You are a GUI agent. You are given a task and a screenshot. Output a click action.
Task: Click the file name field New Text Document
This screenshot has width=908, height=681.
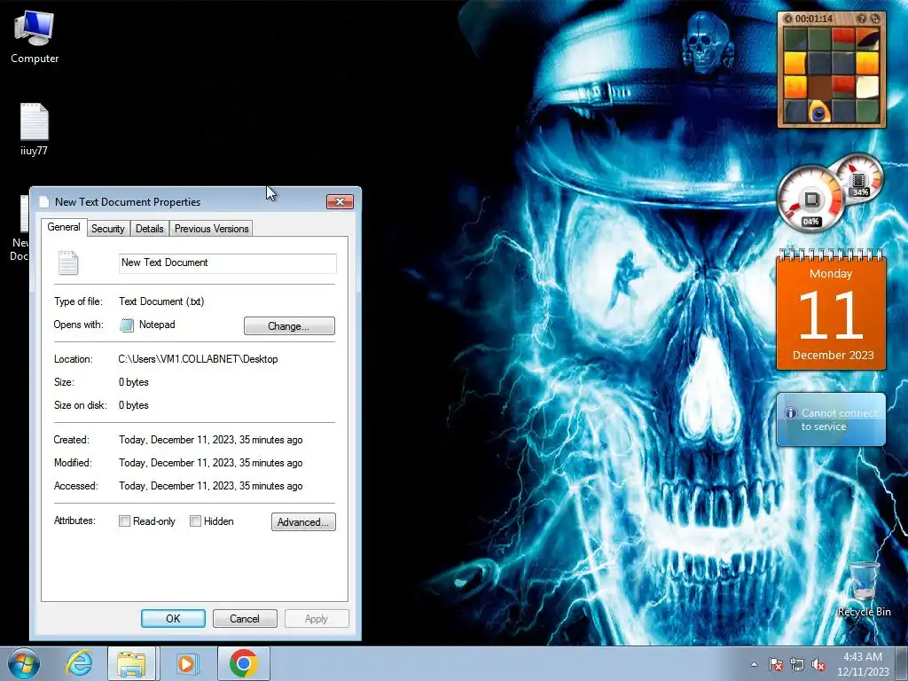point(228,262)
